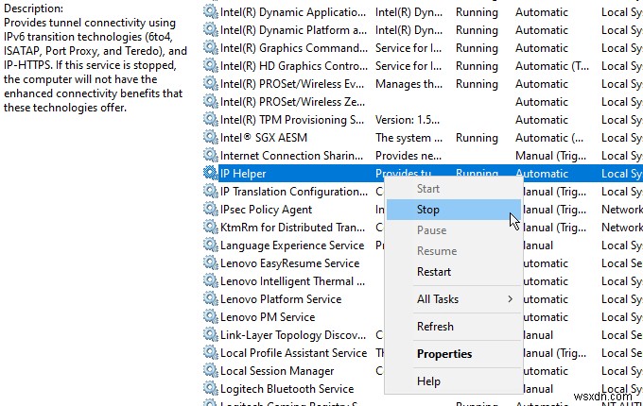Click Manual startup type of Language Experience Service
This screenshot has width=643, height=406.
point(538,245)
